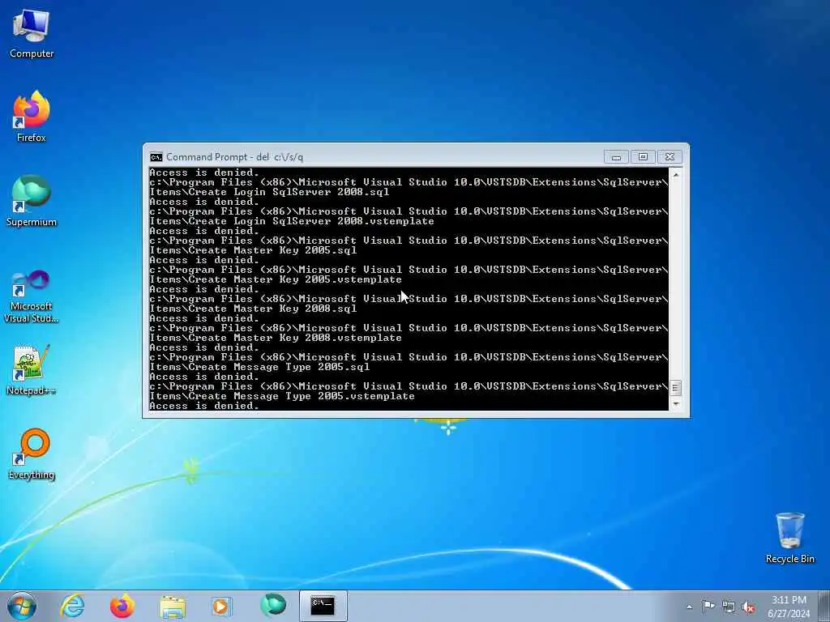Open the clock showing 3:11 PM

[789, 606]
